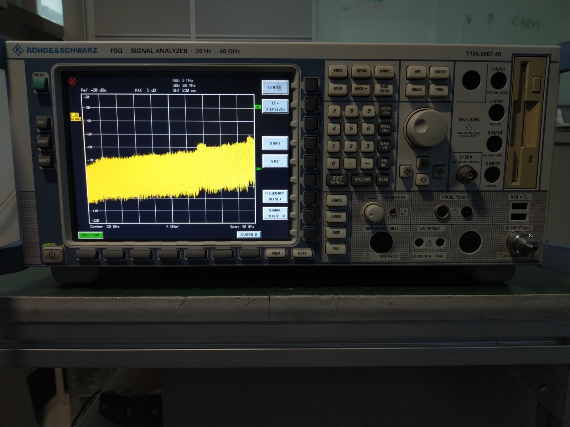570x427 pixels.
Task: Click the AF OUTPUT volume knob
Action: pos(373,212)
